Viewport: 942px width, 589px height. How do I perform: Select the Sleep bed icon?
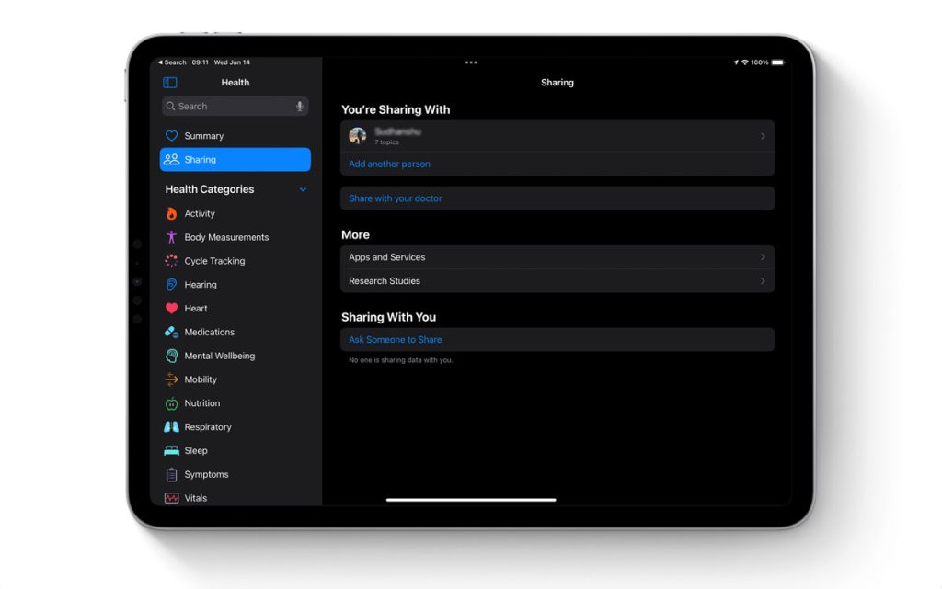(x=171, y=451)
